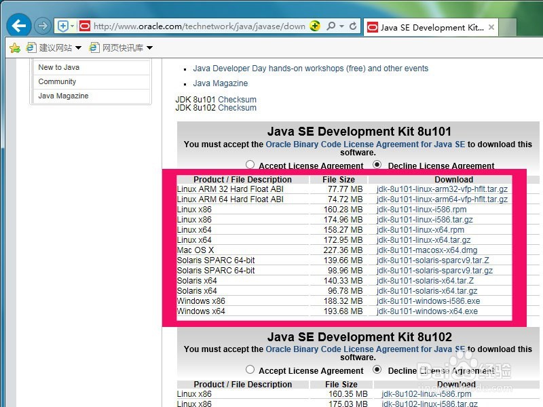
Task: Click the Mac OS X product row label
Action: point(195,250)
